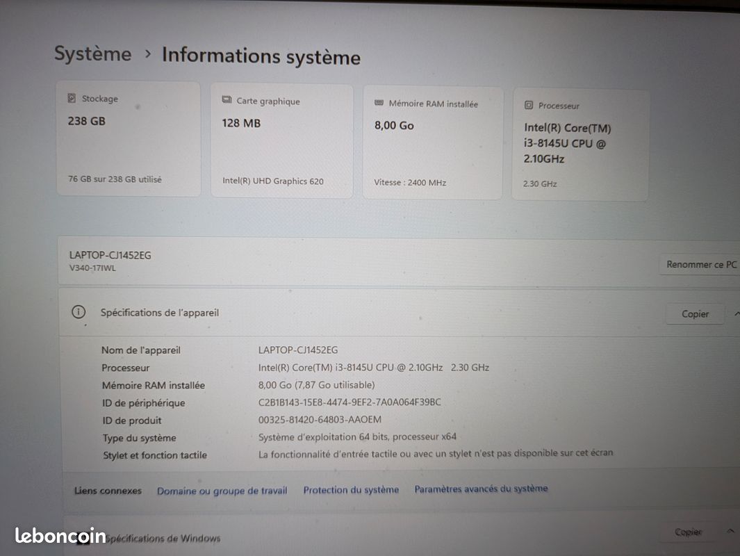The width and height of the screenshot is (740, 556).
Task: Click the Type du système value text
Action: [357, 436]
